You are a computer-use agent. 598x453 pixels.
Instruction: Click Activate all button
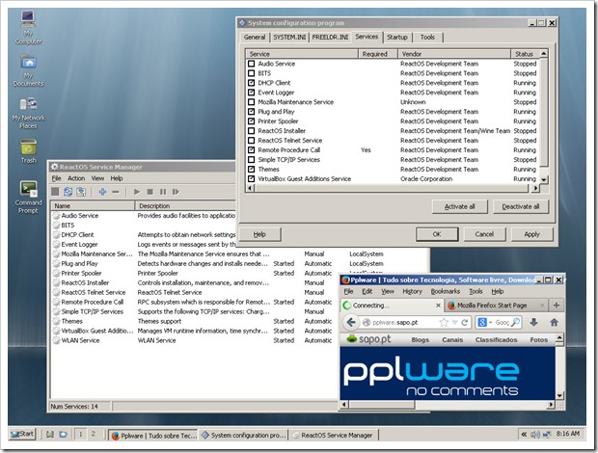tap(459, 206)
